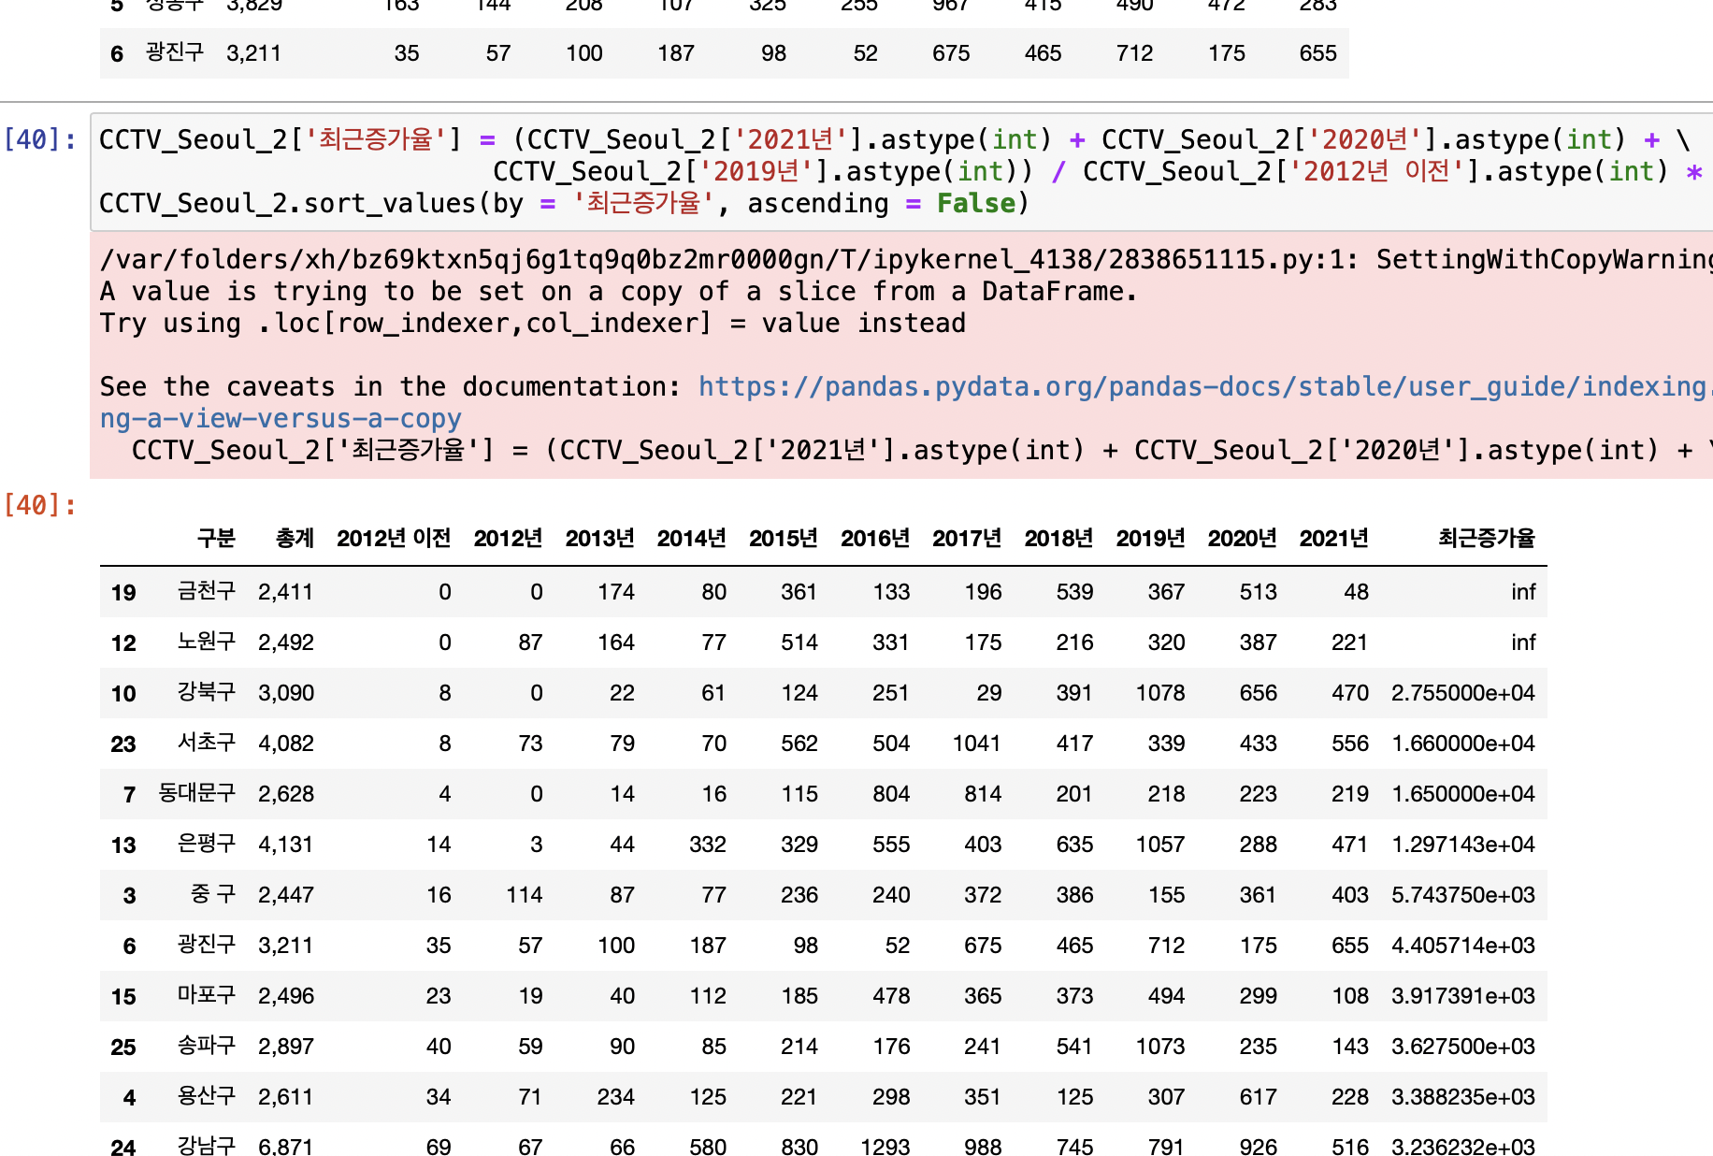Image resolution: width=1713 pixels, height=1156 pixels.
Task: Select the 강북구 row name cell
Action: point(207,692)
